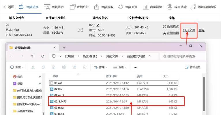Select 视频 in the sidebar
Viewport: 221px width, 115px height.
(20, 84)
